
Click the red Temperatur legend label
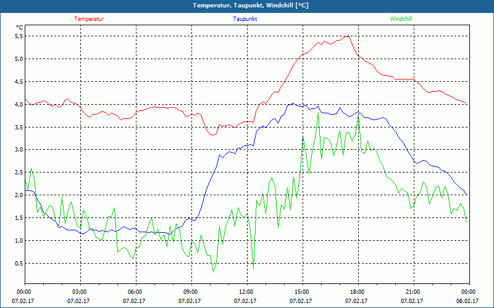[x=89, y=19]
